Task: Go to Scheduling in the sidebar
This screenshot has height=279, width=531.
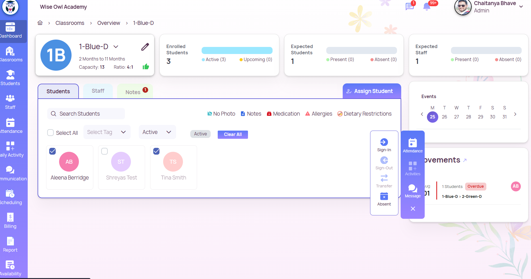Action: pos(10,197)
